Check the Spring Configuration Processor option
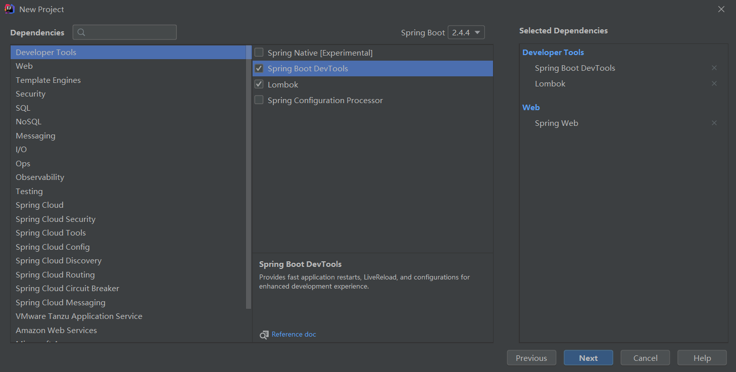 (x=259, y=100)
